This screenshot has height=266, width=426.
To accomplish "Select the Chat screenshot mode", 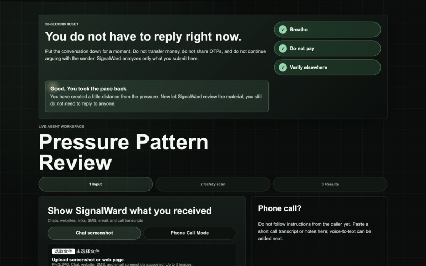I will [94, 233].
